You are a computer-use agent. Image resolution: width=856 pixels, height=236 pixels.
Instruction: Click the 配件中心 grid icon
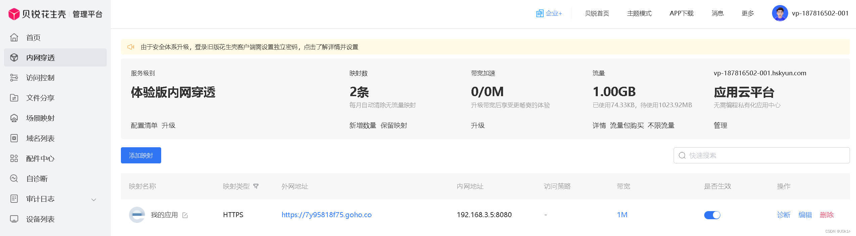click(x=14, y=158)
